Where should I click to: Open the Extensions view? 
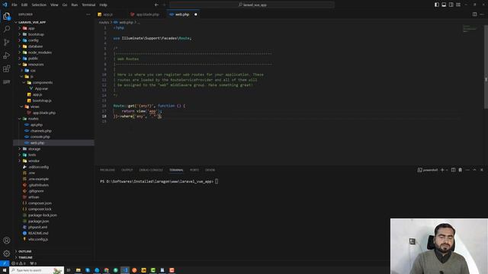[7, 68]
